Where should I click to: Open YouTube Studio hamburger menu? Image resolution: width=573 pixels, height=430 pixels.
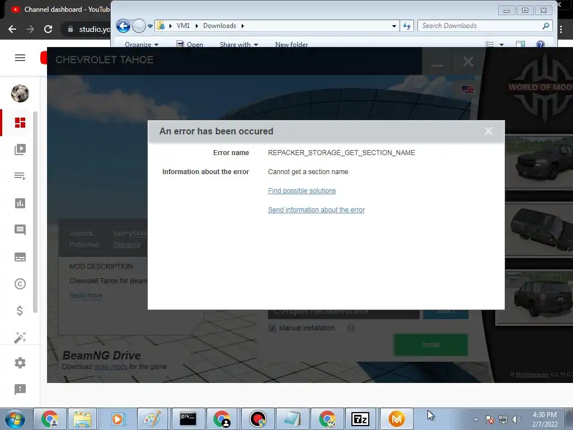[x=20, y=58]
